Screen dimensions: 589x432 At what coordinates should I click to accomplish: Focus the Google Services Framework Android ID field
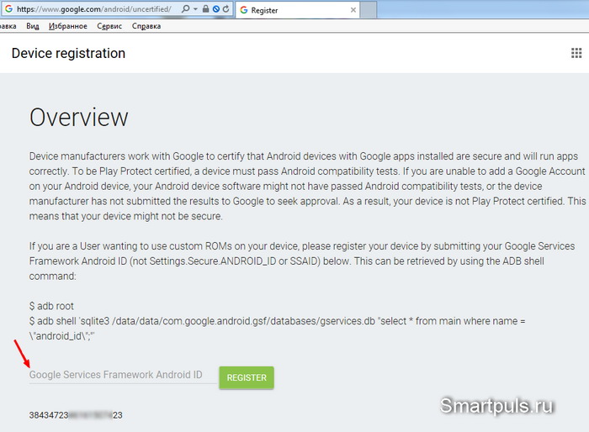(123, 375)
